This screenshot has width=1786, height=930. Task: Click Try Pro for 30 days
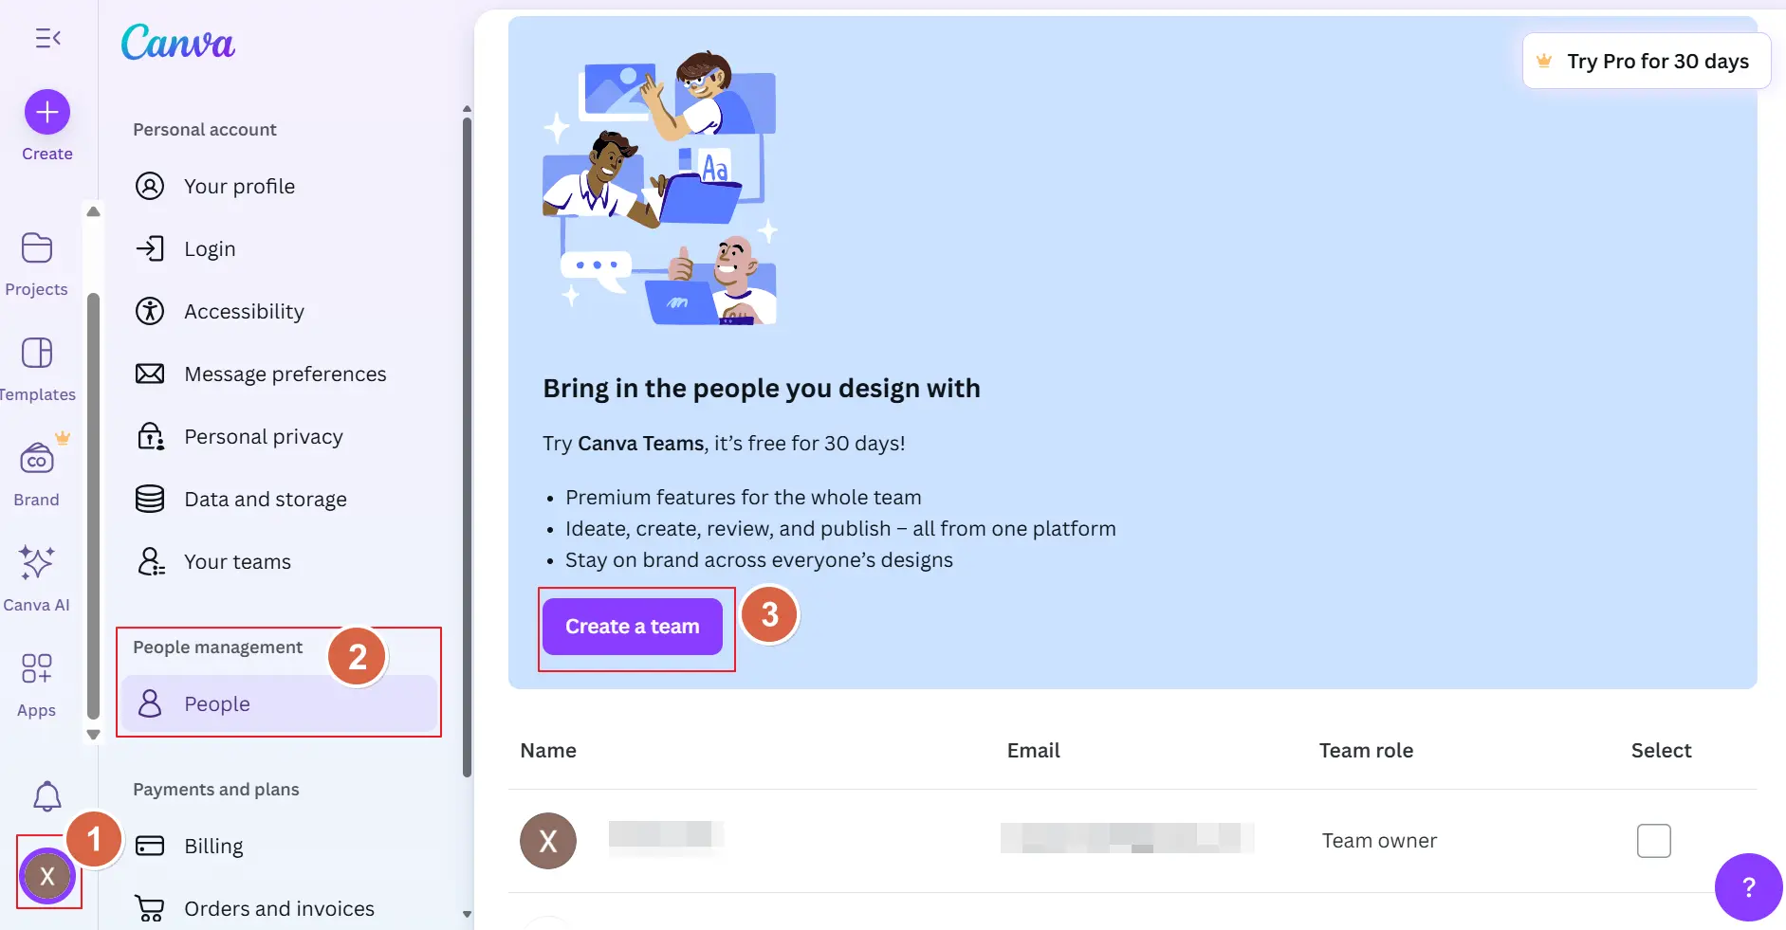tap(1647, 62)
